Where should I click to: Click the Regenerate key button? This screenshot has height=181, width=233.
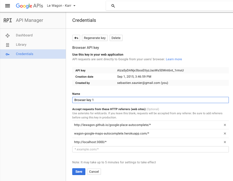(95, 38)
